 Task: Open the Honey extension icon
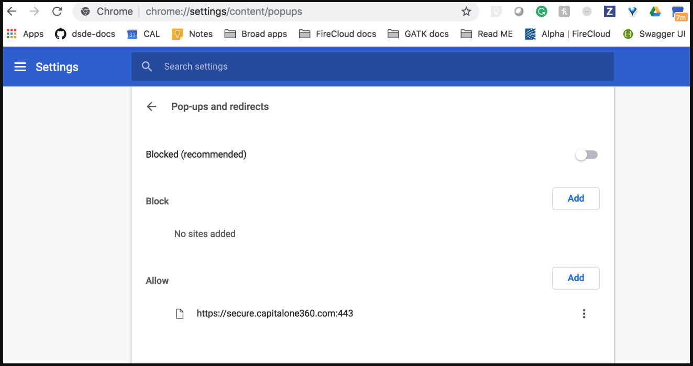tap(564, 12)
